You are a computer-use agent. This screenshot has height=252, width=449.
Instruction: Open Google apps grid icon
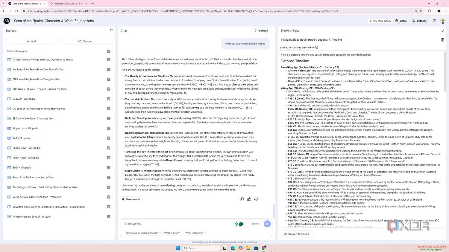pyautogui.click(x=434, y=21)
